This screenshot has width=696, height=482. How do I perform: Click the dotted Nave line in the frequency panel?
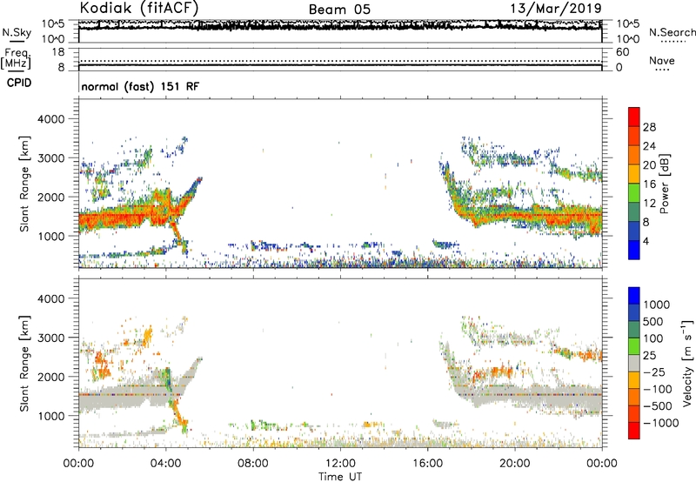click(340, 61)
